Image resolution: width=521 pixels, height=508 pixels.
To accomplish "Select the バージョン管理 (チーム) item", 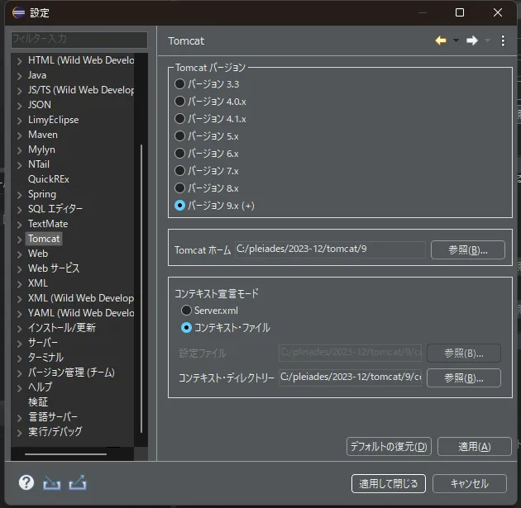I will (x=71, y=373).
